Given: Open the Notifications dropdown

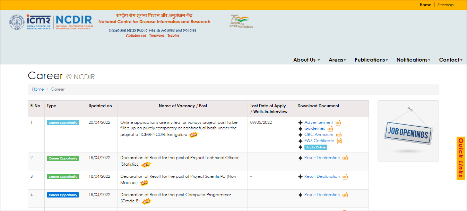Looking at the screenshot, I should [x=413, y=59].
